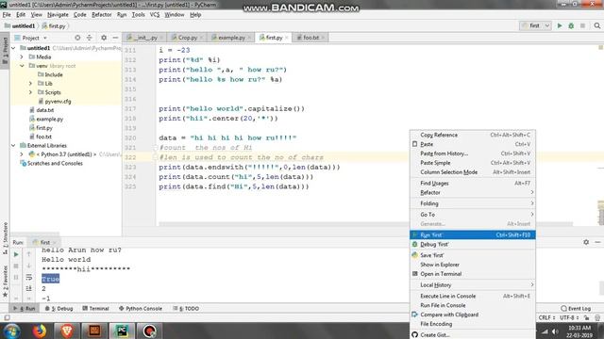Screen dimensions: 604x339
Task: Click the Stop icon in top toolbar
Action: click(582, 25)
